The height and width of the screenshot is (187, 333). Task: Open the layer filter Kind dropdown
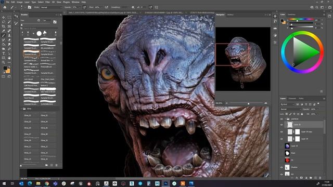point(288,104)
